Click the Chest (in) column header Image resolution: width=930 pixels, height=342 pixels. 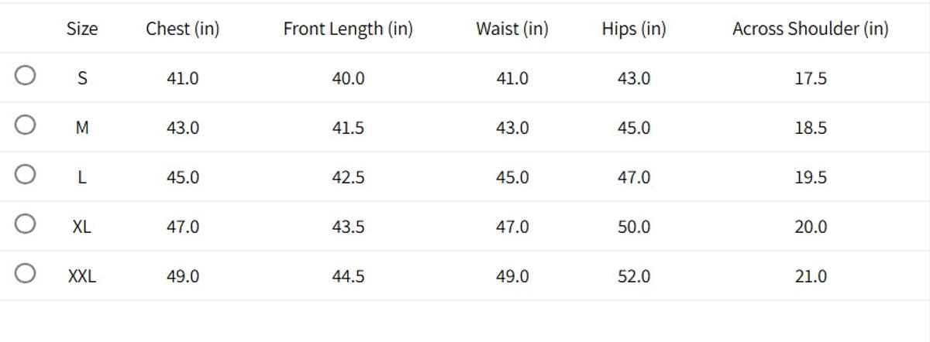click(183, 29)
